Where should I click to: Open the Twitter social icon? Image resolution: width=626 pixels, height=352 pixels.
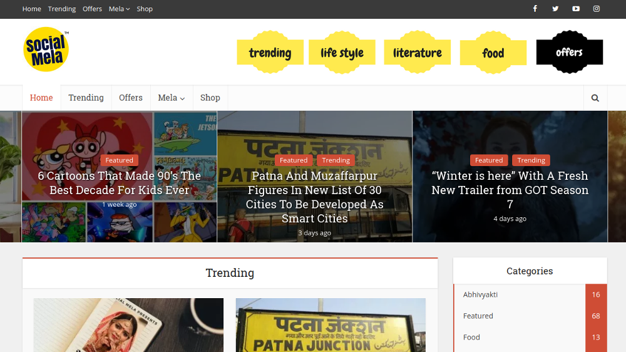[x=555, y=9]
